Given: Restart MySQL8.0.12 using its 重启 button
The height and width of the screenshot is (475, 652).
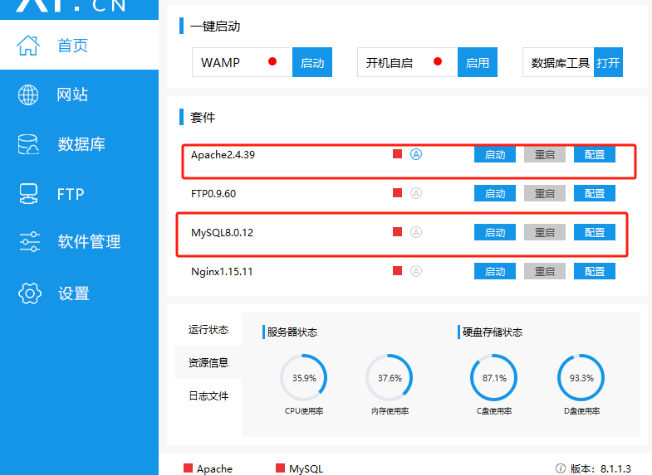Looking at the screenshot, I should pyautogui.click(x=544, y=232).
